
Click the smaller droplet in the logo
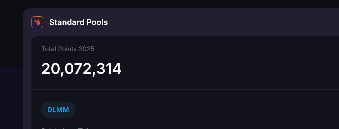pyautogui.click(x=35, y=21)
